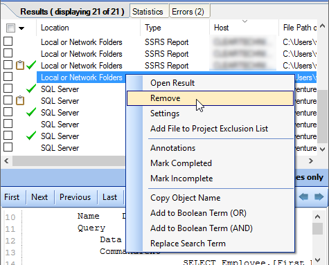Image resolution: width=329 pixels, height=265 pixels.
Task: Click the sort chevron above the Host column
Action: [244, 21]
